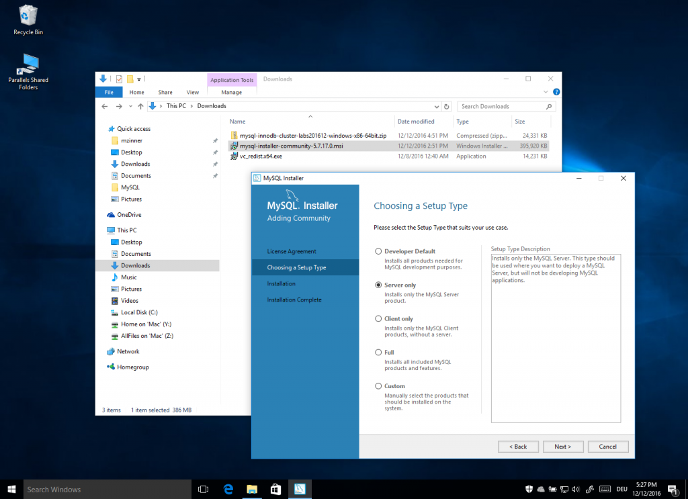Viewport: 688px width, 499px height.
Task: Click the Next > button
Action: point(563,447)
